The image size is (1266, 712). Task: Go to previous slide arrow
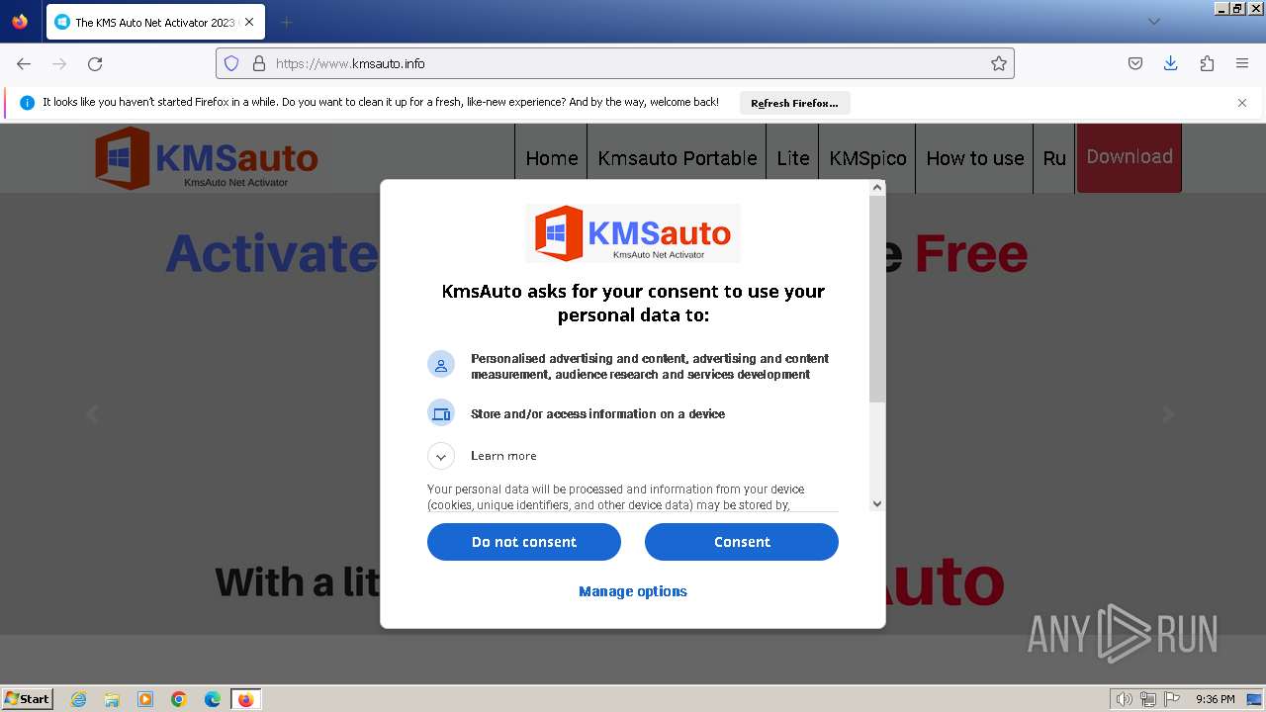point(93,414)
